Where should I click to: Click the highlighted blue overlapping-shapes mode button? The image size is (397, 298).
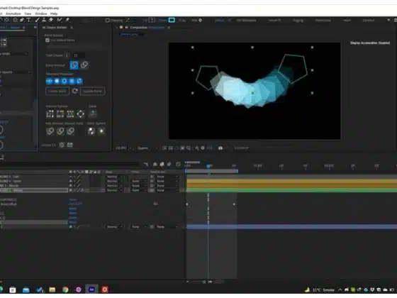pos(74,65)
